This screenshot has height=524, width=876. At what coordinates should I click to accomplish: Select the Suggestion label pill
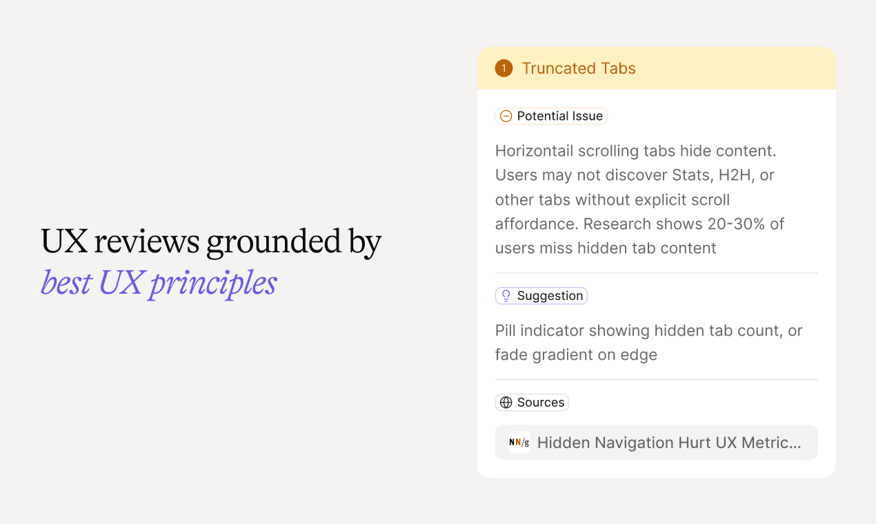point(541,295)
